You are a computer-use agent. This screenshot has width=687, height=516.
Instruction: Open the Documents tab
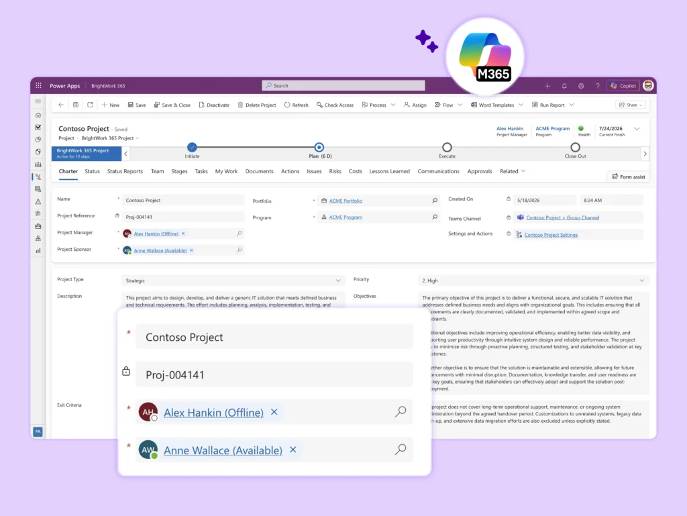260,171
